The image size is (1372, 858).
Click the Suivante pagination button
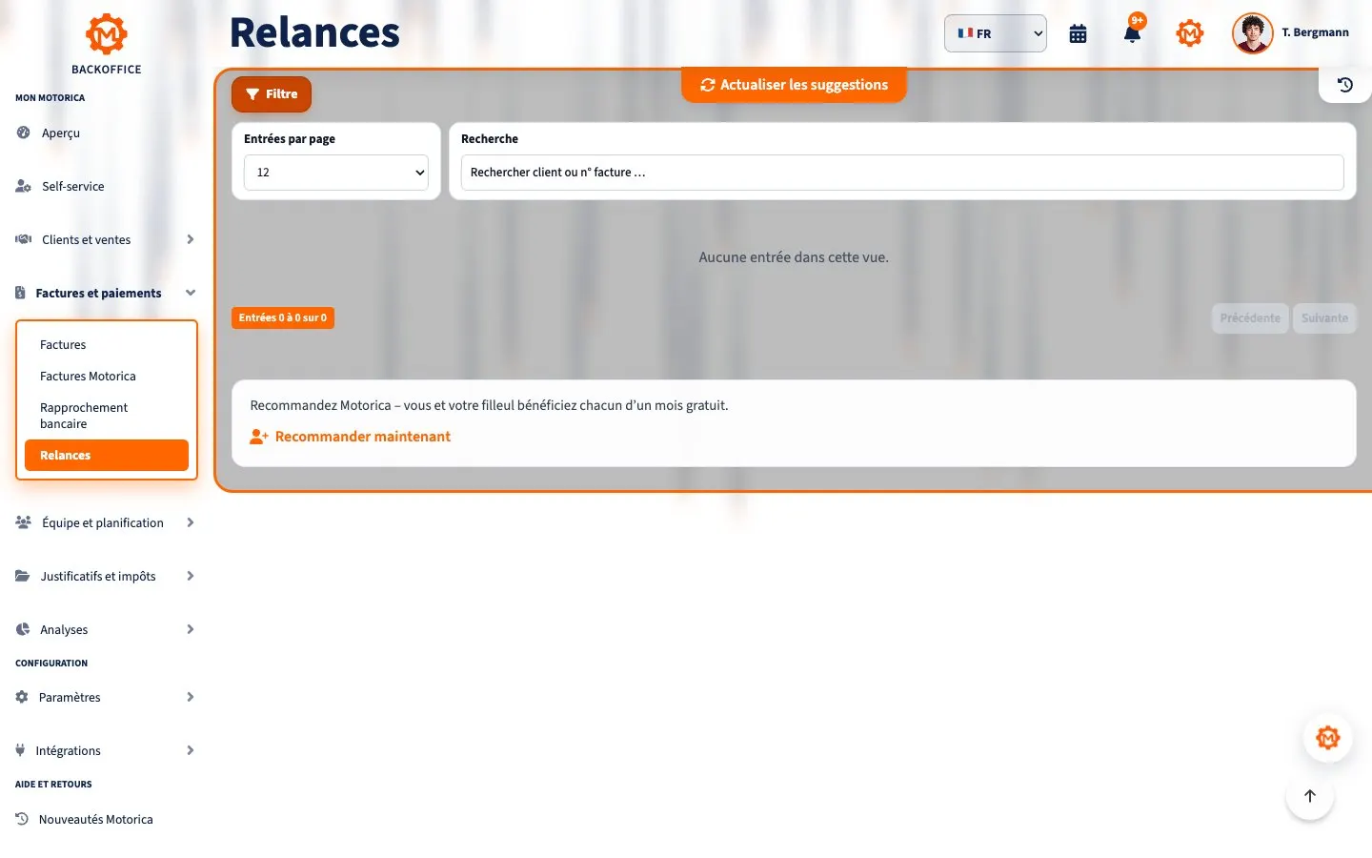(x=1324, y=318)
